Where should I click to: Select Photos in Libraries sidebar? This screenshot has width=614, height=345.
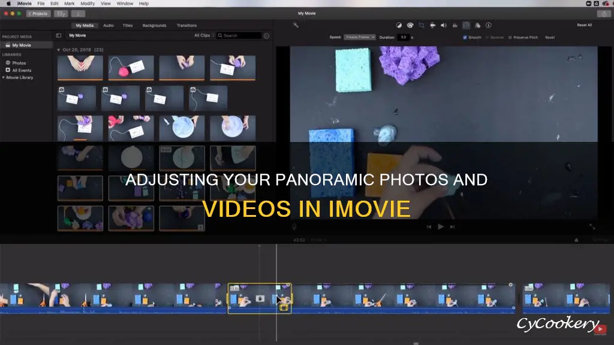tap(19, 63)
